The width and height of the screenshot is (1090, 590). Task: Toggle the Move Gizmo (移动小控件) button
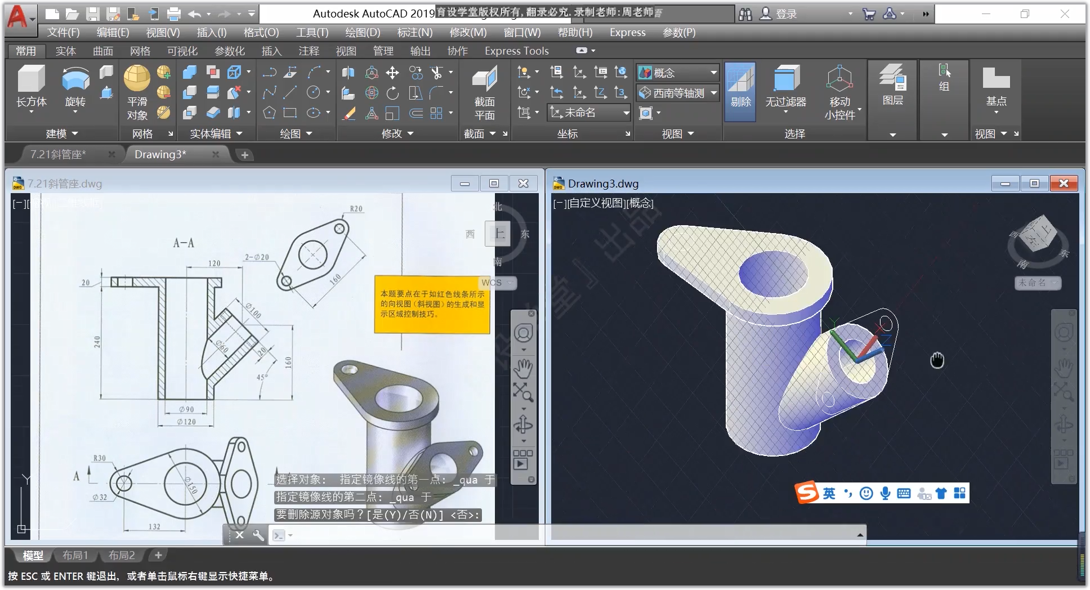click(839, 92)
